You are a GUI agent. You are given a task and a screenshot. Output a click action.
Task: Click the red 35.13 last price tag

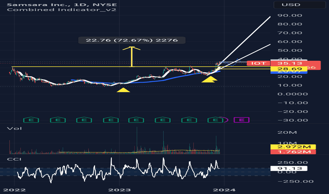289,63
